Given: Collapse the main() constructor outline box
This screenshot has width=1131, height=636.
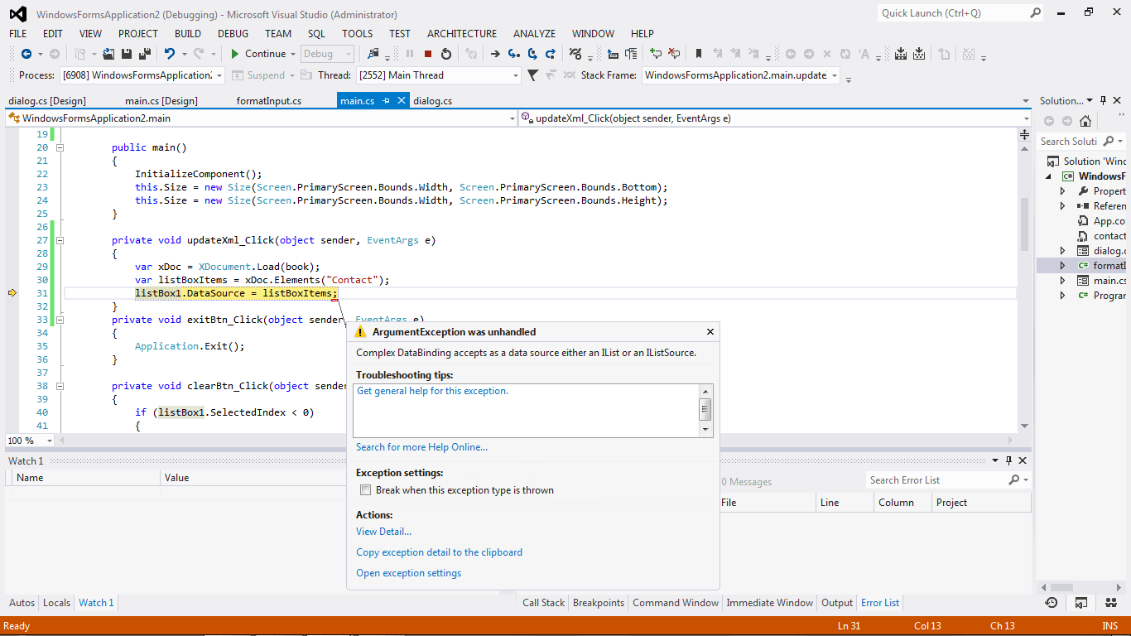Looking at the screenshot, I should pos(60,147).
